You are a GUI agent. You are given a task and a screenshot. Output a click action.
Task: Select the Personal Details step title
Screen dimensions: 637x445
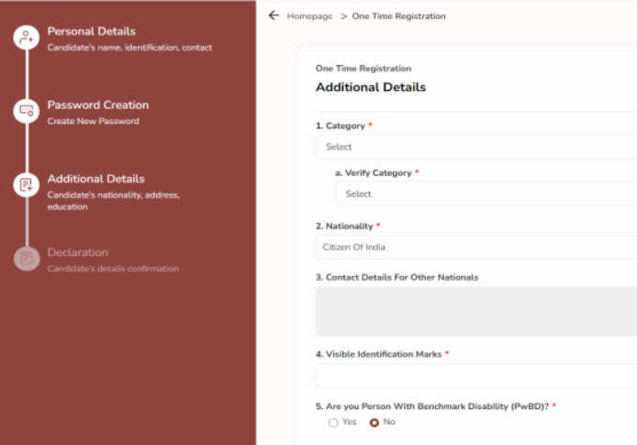pos(92,31)
